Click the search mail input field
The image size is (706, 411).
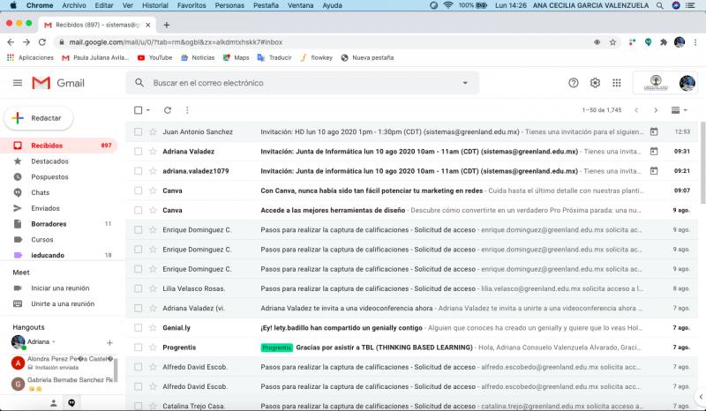(300, 83)
